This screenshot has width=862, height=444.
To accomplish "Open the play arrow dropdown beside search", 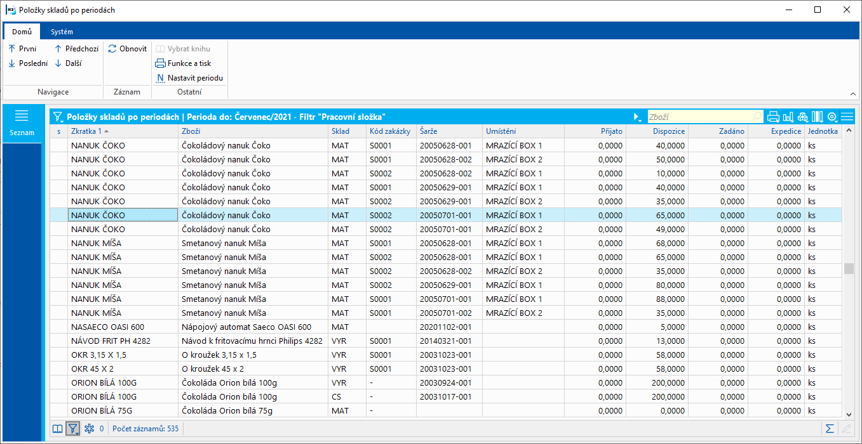I will (637, 117).
